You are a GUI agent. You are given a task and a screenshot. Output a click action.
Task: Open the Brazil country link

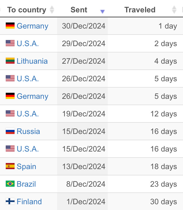[x=26, y=184]
